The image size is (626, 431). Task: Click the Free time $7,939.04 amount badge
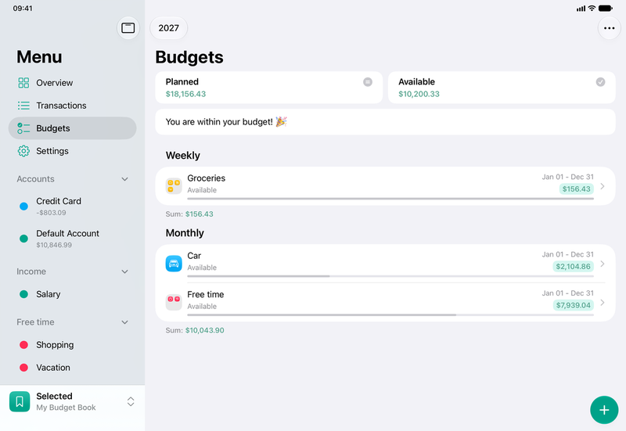click(x=573, y=305)
